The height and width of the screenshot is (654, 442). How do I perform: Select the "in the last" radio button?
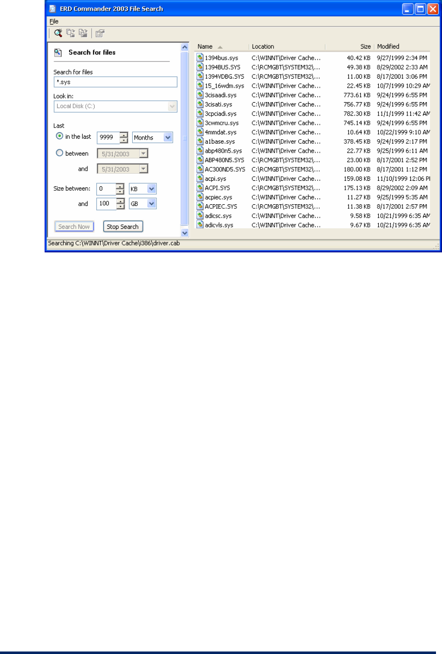(60, 136)
